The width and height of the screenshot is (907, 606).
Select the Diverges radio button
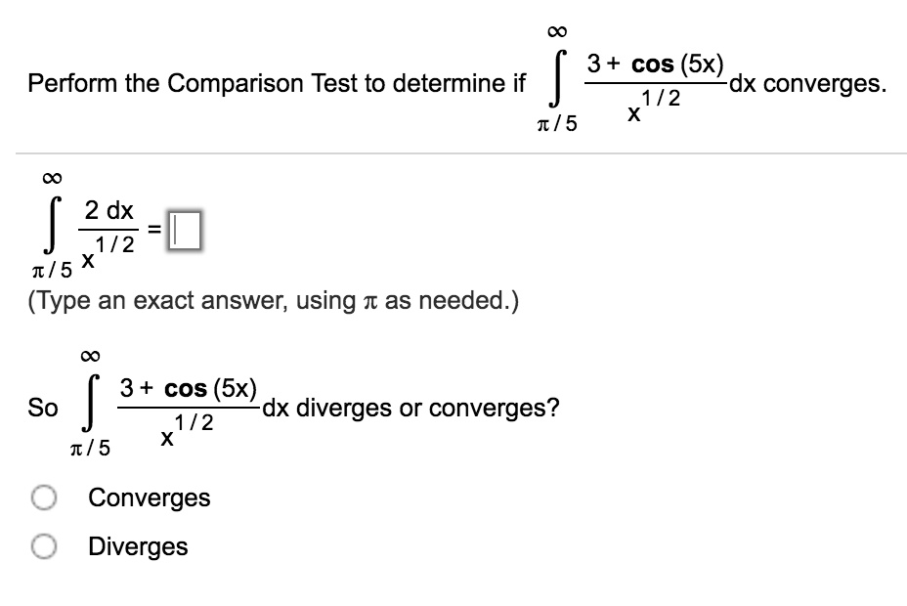tap(44, 546)
